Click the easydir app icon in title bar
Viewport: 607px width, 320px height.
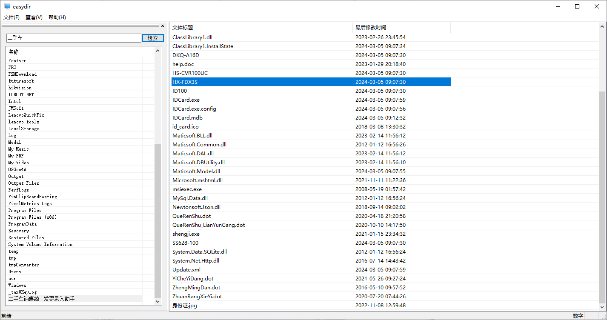pos(7,6)
